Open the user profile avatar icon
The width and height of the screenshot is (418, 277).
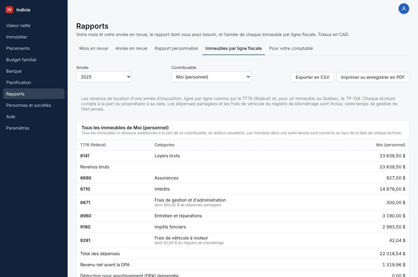pos(404,9)
